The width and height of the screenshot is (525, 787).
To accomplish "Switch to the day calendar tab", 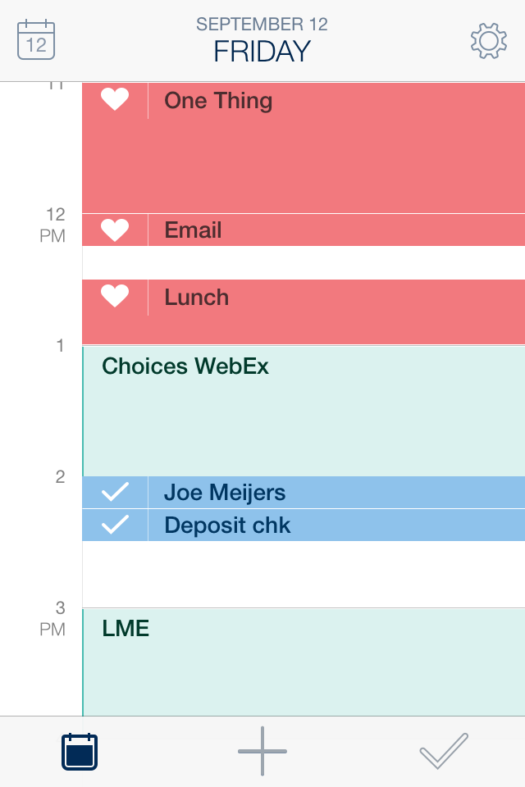I will (80, 751).
